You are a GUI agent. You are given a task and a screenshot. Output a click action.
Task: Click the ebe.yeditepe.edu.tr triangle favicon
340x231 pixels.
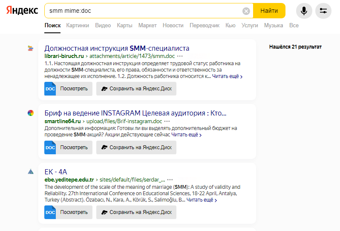31,172
